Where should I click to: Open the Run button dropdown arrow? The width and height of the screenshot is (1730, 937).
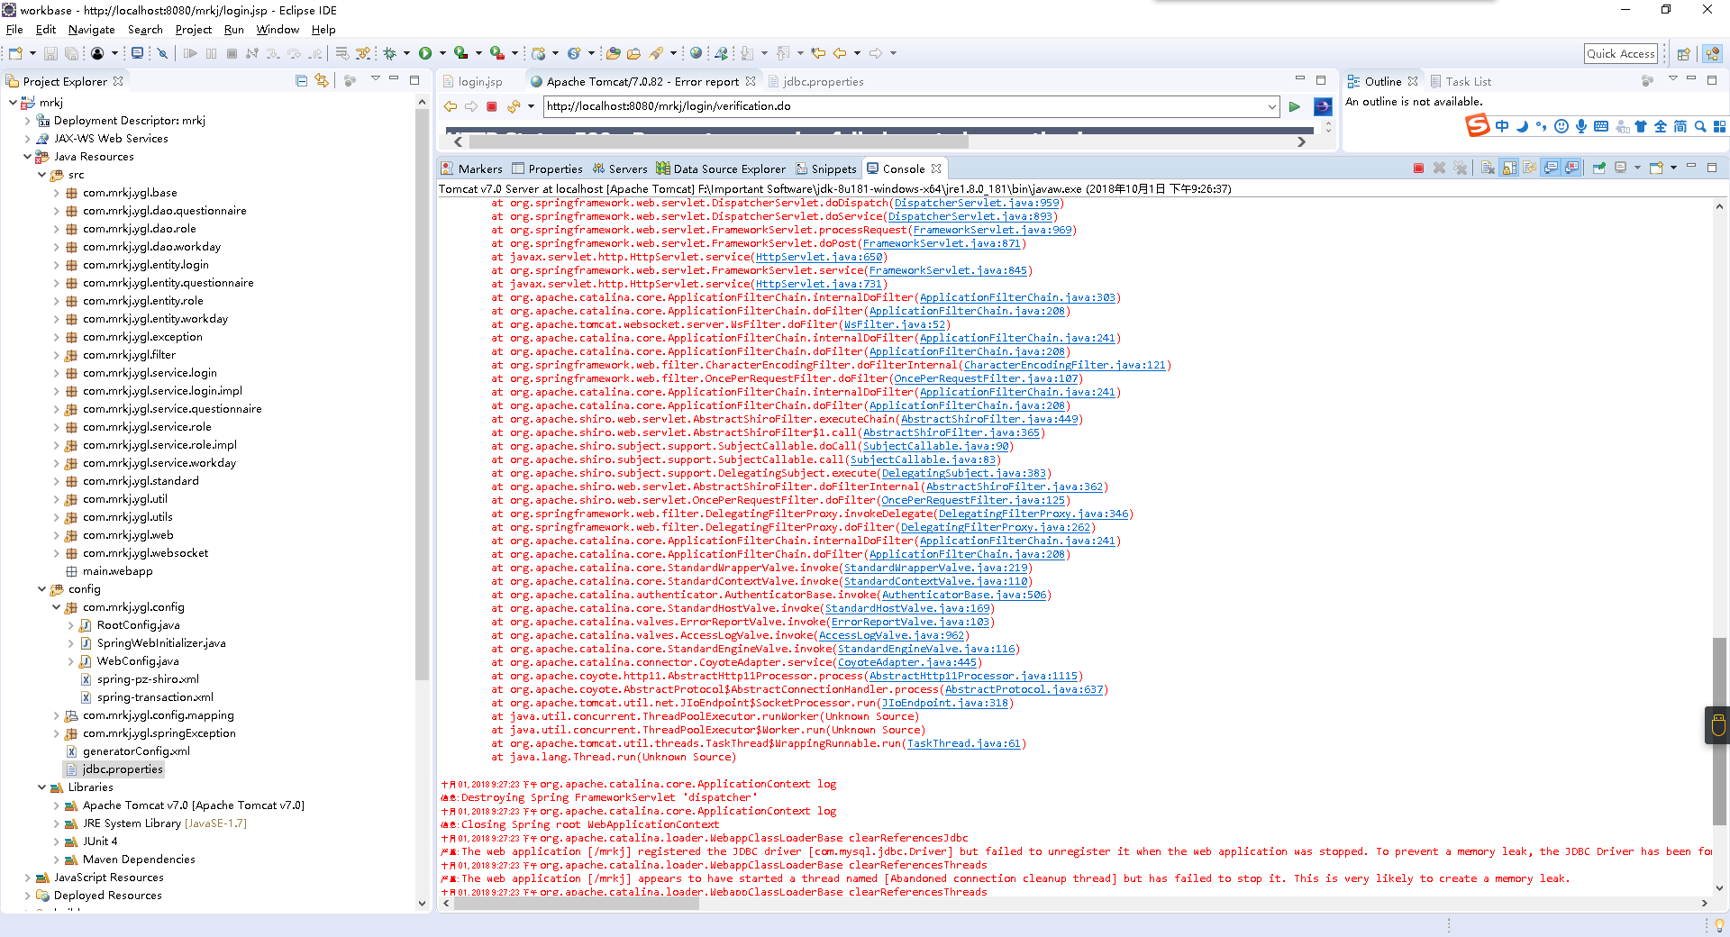point(442,53)
